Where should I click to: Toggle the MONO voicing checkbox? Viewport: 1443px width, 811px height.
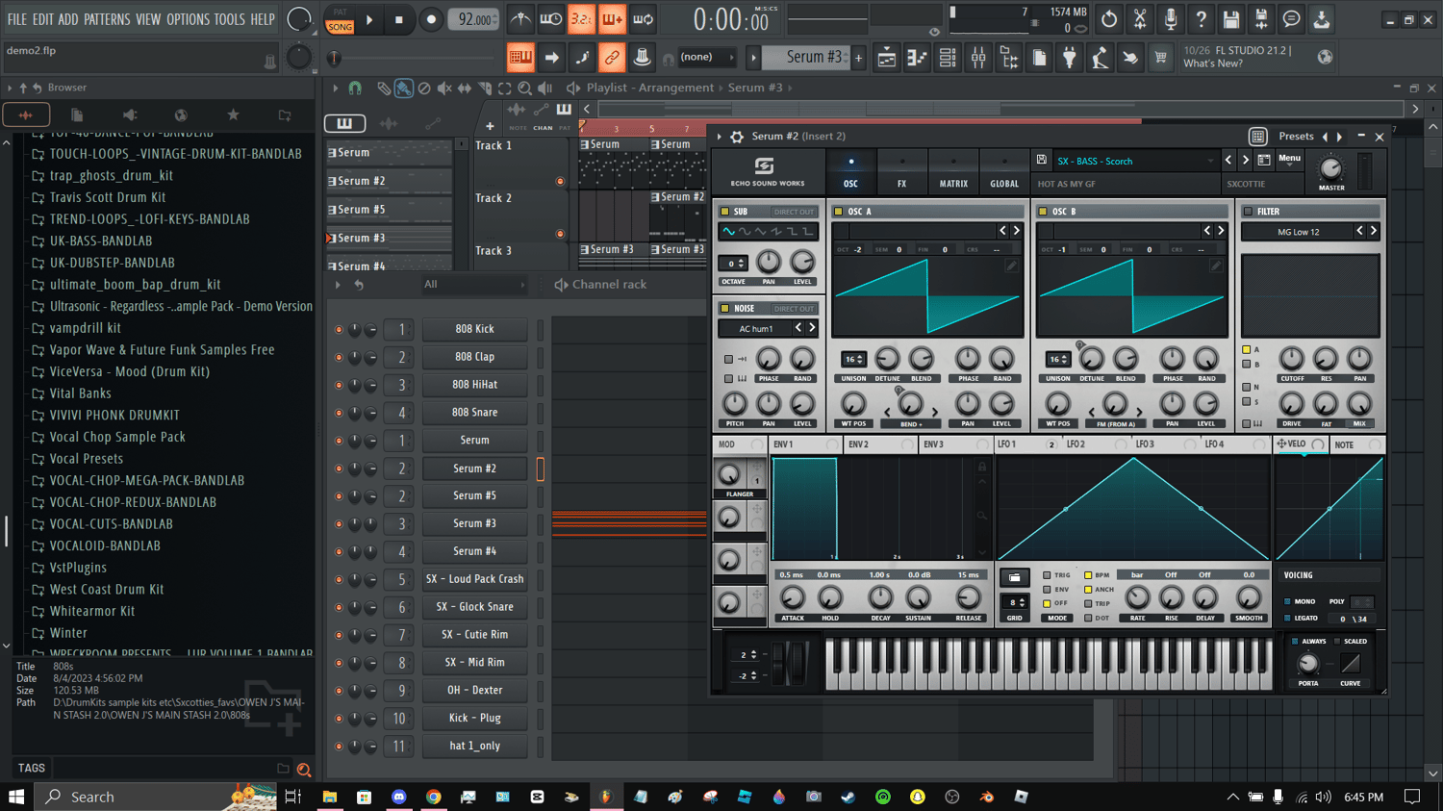1287,601
